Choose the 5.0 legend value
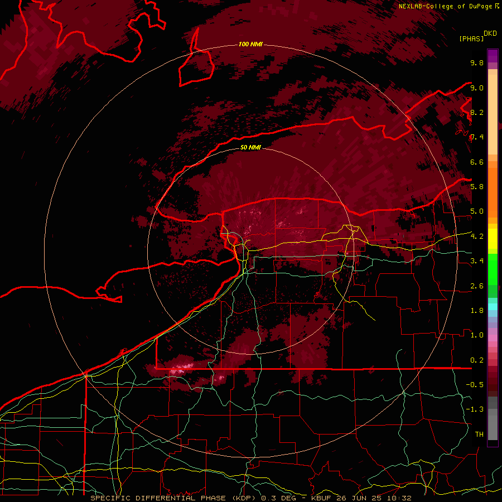This screenshot has width=502, height=502. click(x=477, y=211)
